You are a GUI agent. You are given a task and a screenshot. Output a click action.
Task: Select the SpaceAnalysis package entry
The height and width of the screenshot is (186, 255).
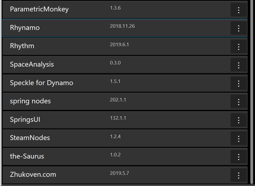point(32,65)
